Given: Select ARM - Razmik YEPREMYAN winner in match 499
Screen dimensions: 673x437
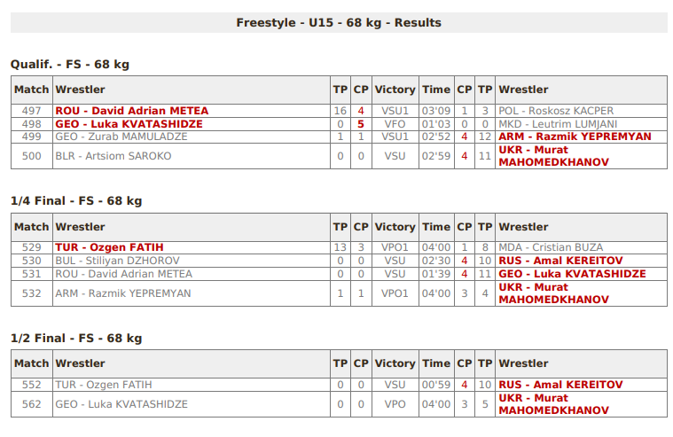Looking at the screenshot, I should pyautogui.click(x=575, y=137).
